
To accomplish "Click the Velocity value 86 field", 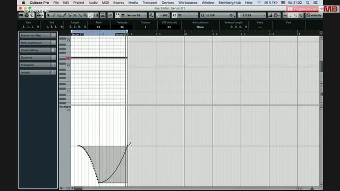I will [x=122, y=27].
